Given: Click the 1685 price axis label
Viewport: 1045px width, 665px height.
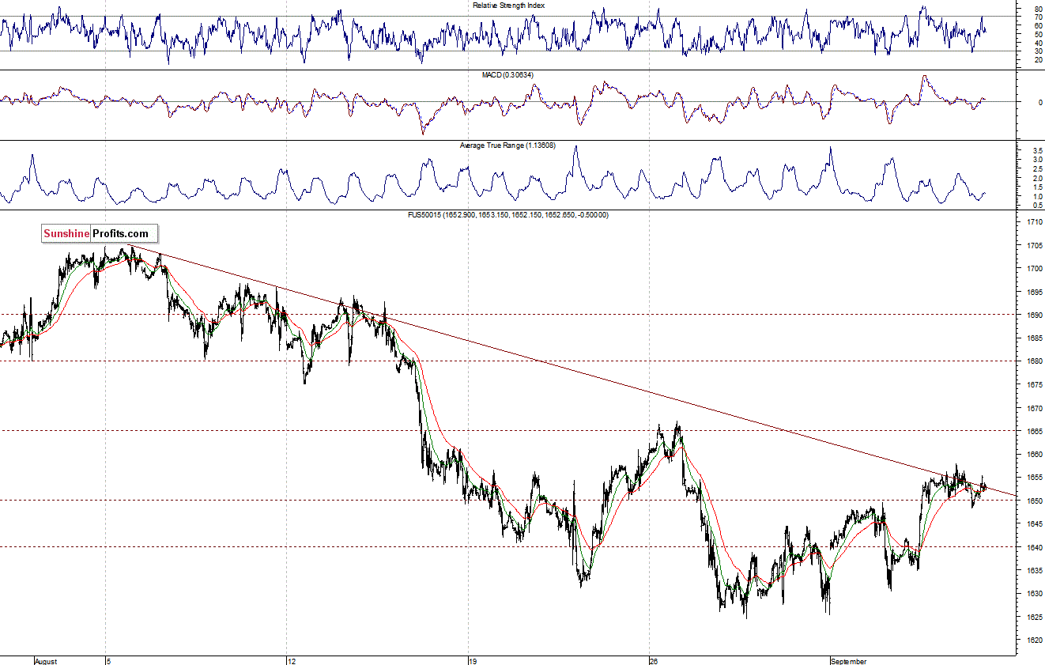Looking at the screenshot, I should (1033, 338).
